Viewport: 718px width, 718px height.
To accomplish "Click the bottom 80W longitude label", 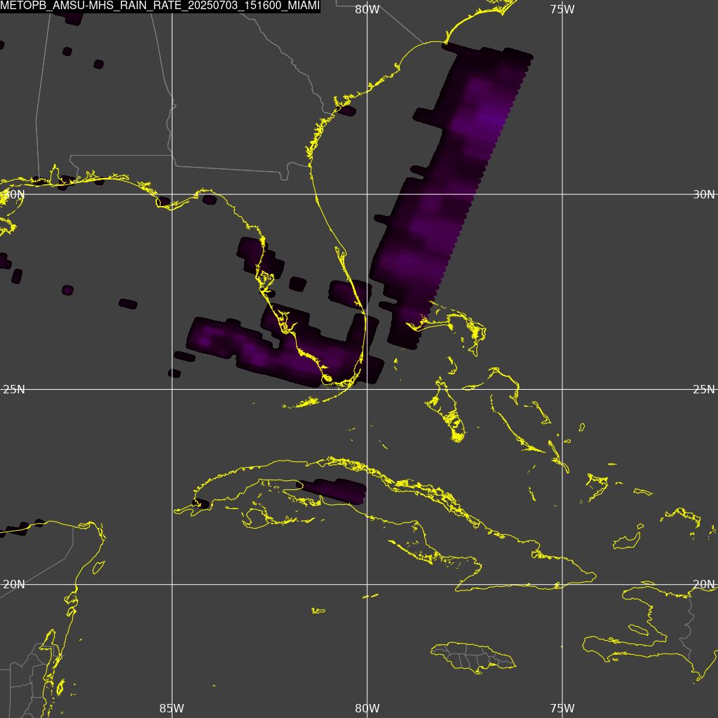I will tap(367, 708).
